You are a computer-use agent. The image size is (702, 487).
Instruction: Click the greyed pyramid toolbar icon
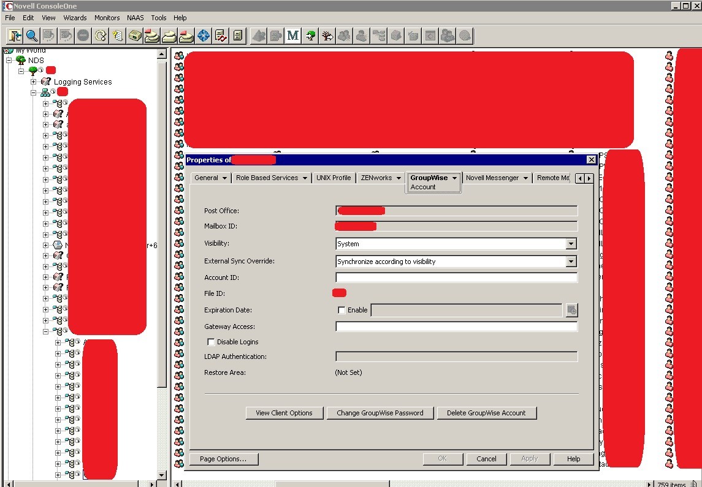[x=259, y=36]
